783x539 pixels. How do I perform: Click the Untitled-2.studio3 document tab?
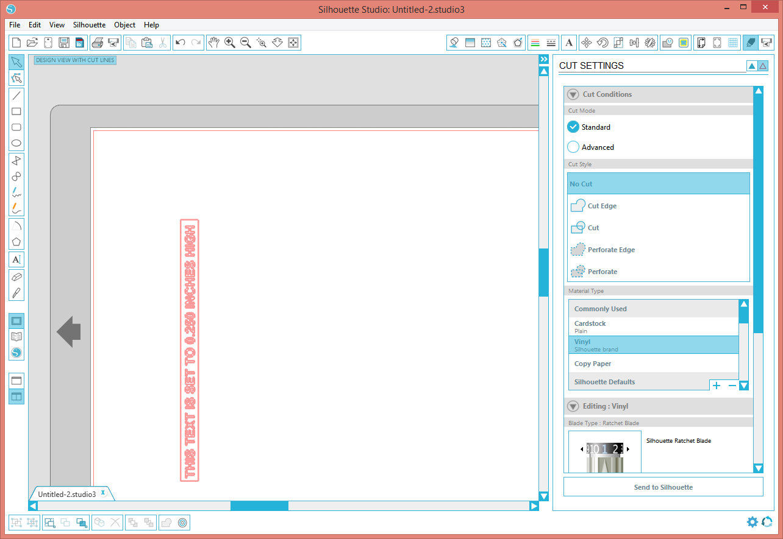tap(67, 494)
